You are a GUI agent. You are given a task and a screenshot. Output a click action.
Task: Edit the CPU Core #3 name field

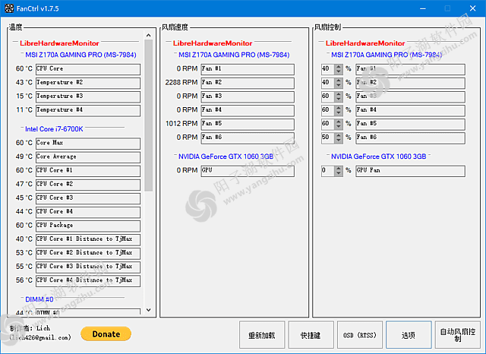pos(88,198)
